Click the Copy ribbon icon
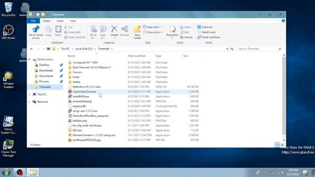This screenshot has height=177, width=315. pos(48,29)
